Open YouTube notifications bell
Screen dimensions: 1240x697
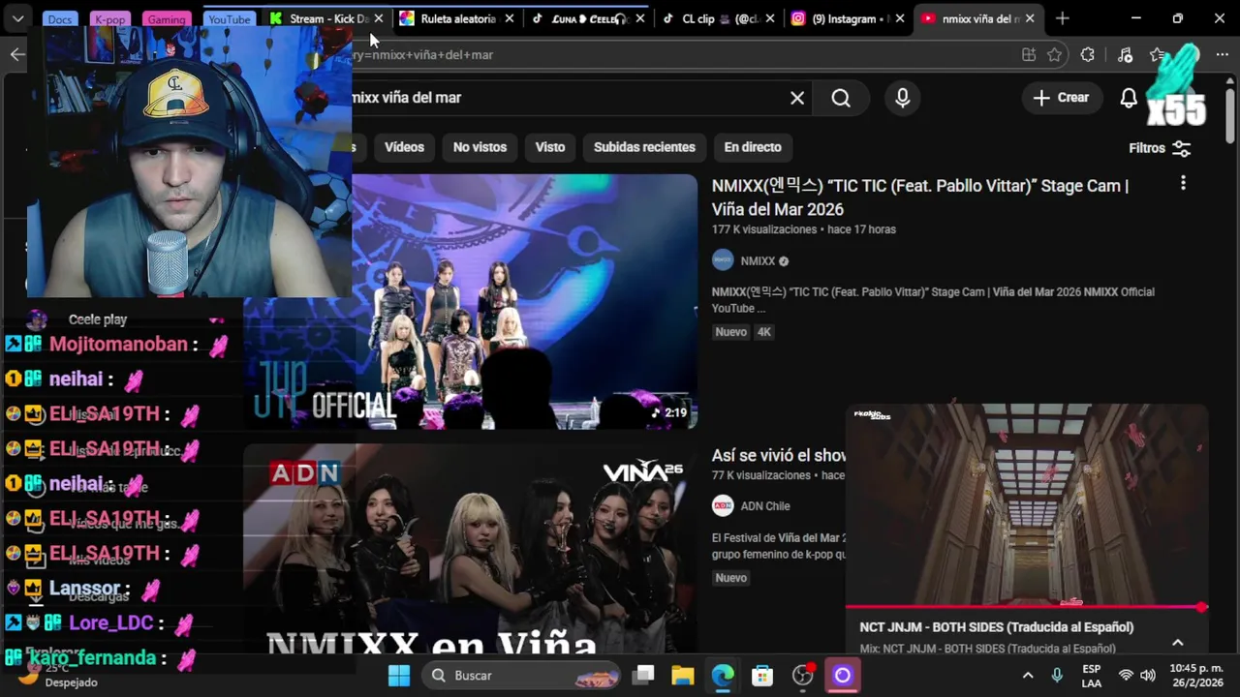1129,98
